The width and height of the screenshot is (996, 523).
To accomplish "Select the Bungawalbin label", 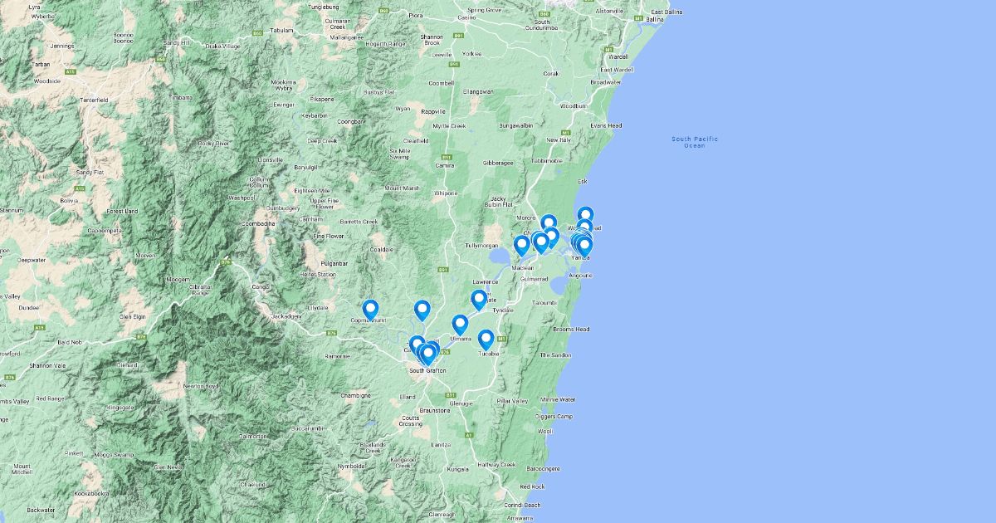I will tap(515, 125).
